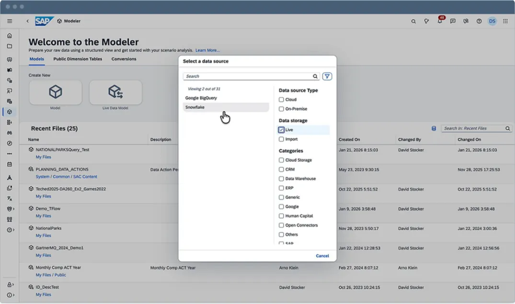Click the filter funnel icon in dialog

click(x=327, y=76)
